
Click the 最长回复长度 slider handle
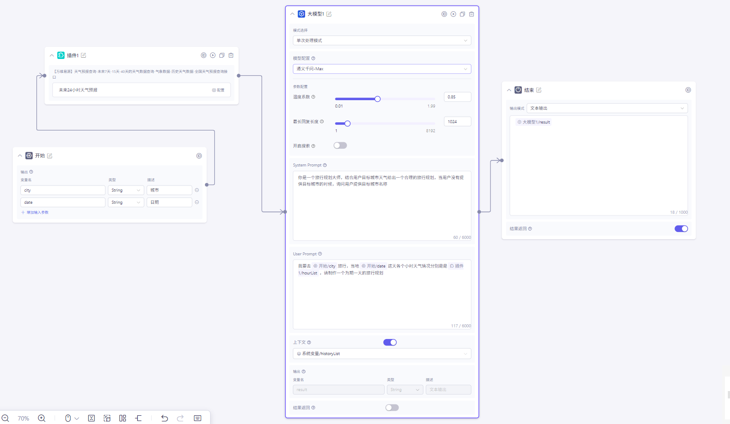(x=347, y=124)
